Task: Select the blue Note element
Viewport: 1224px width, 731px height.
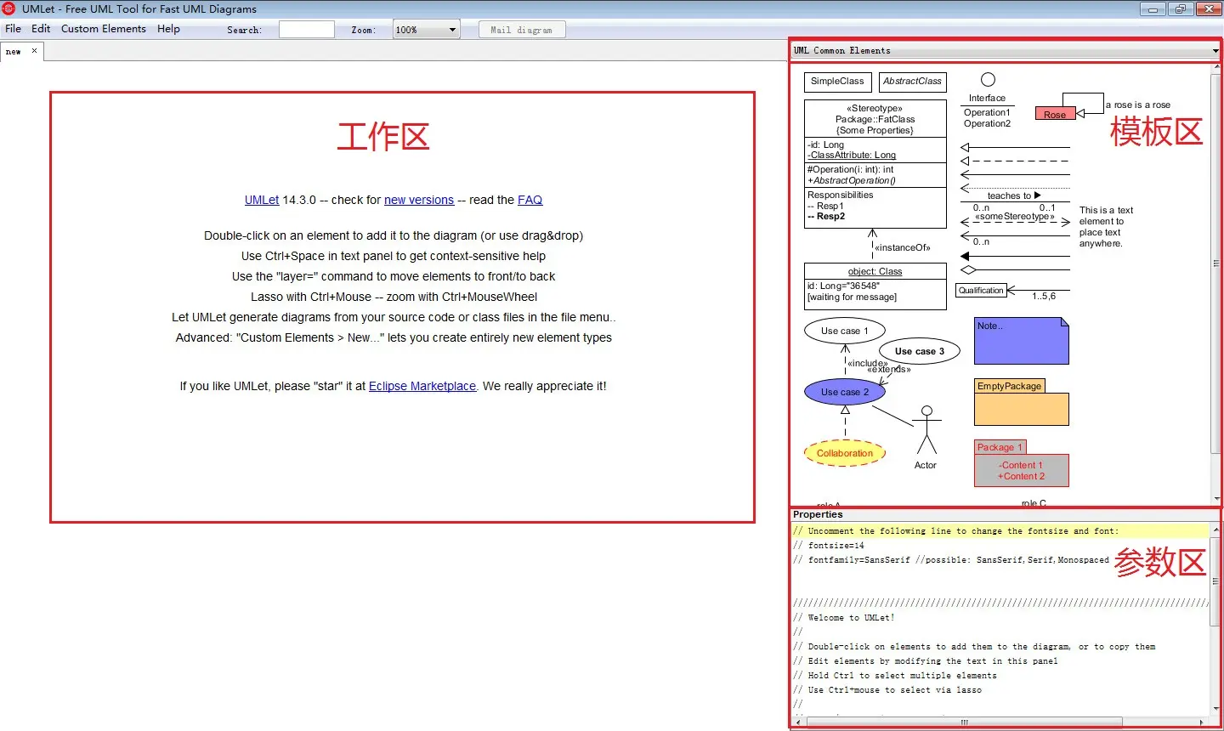Action: tap(1021, 341)
